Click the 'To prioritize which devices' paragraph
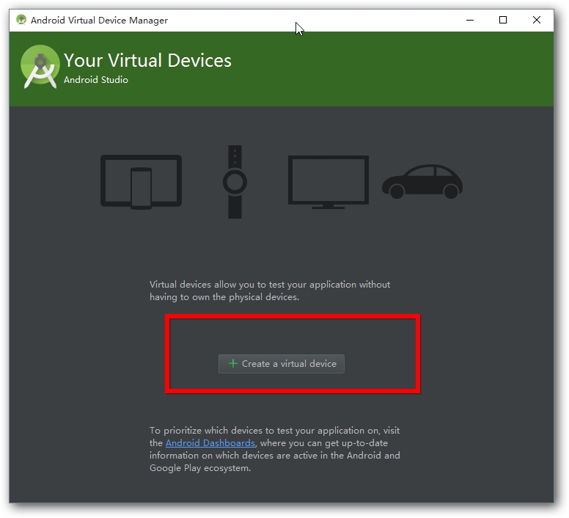Viewport: 569px width, 518px height. click(275, 449)
